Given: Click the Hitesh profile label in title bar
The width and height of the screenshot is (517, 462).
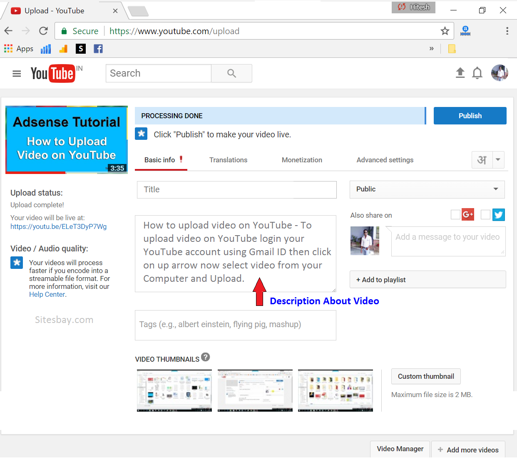Looking at the screenshot, I should tap(413, 7).
